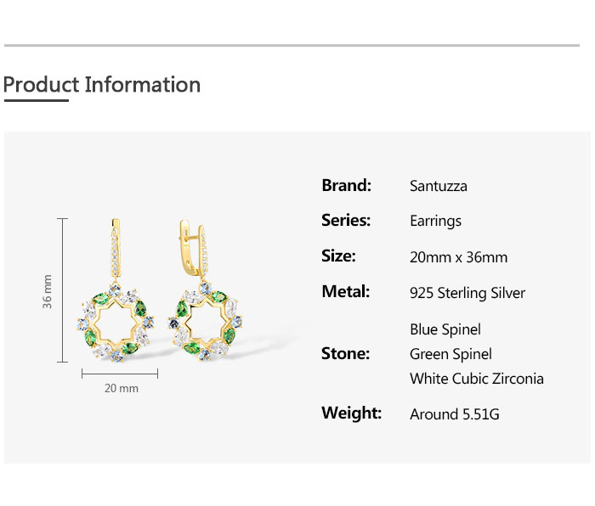
Task: Click the Stone label
Action: click(x=345, y=353)
